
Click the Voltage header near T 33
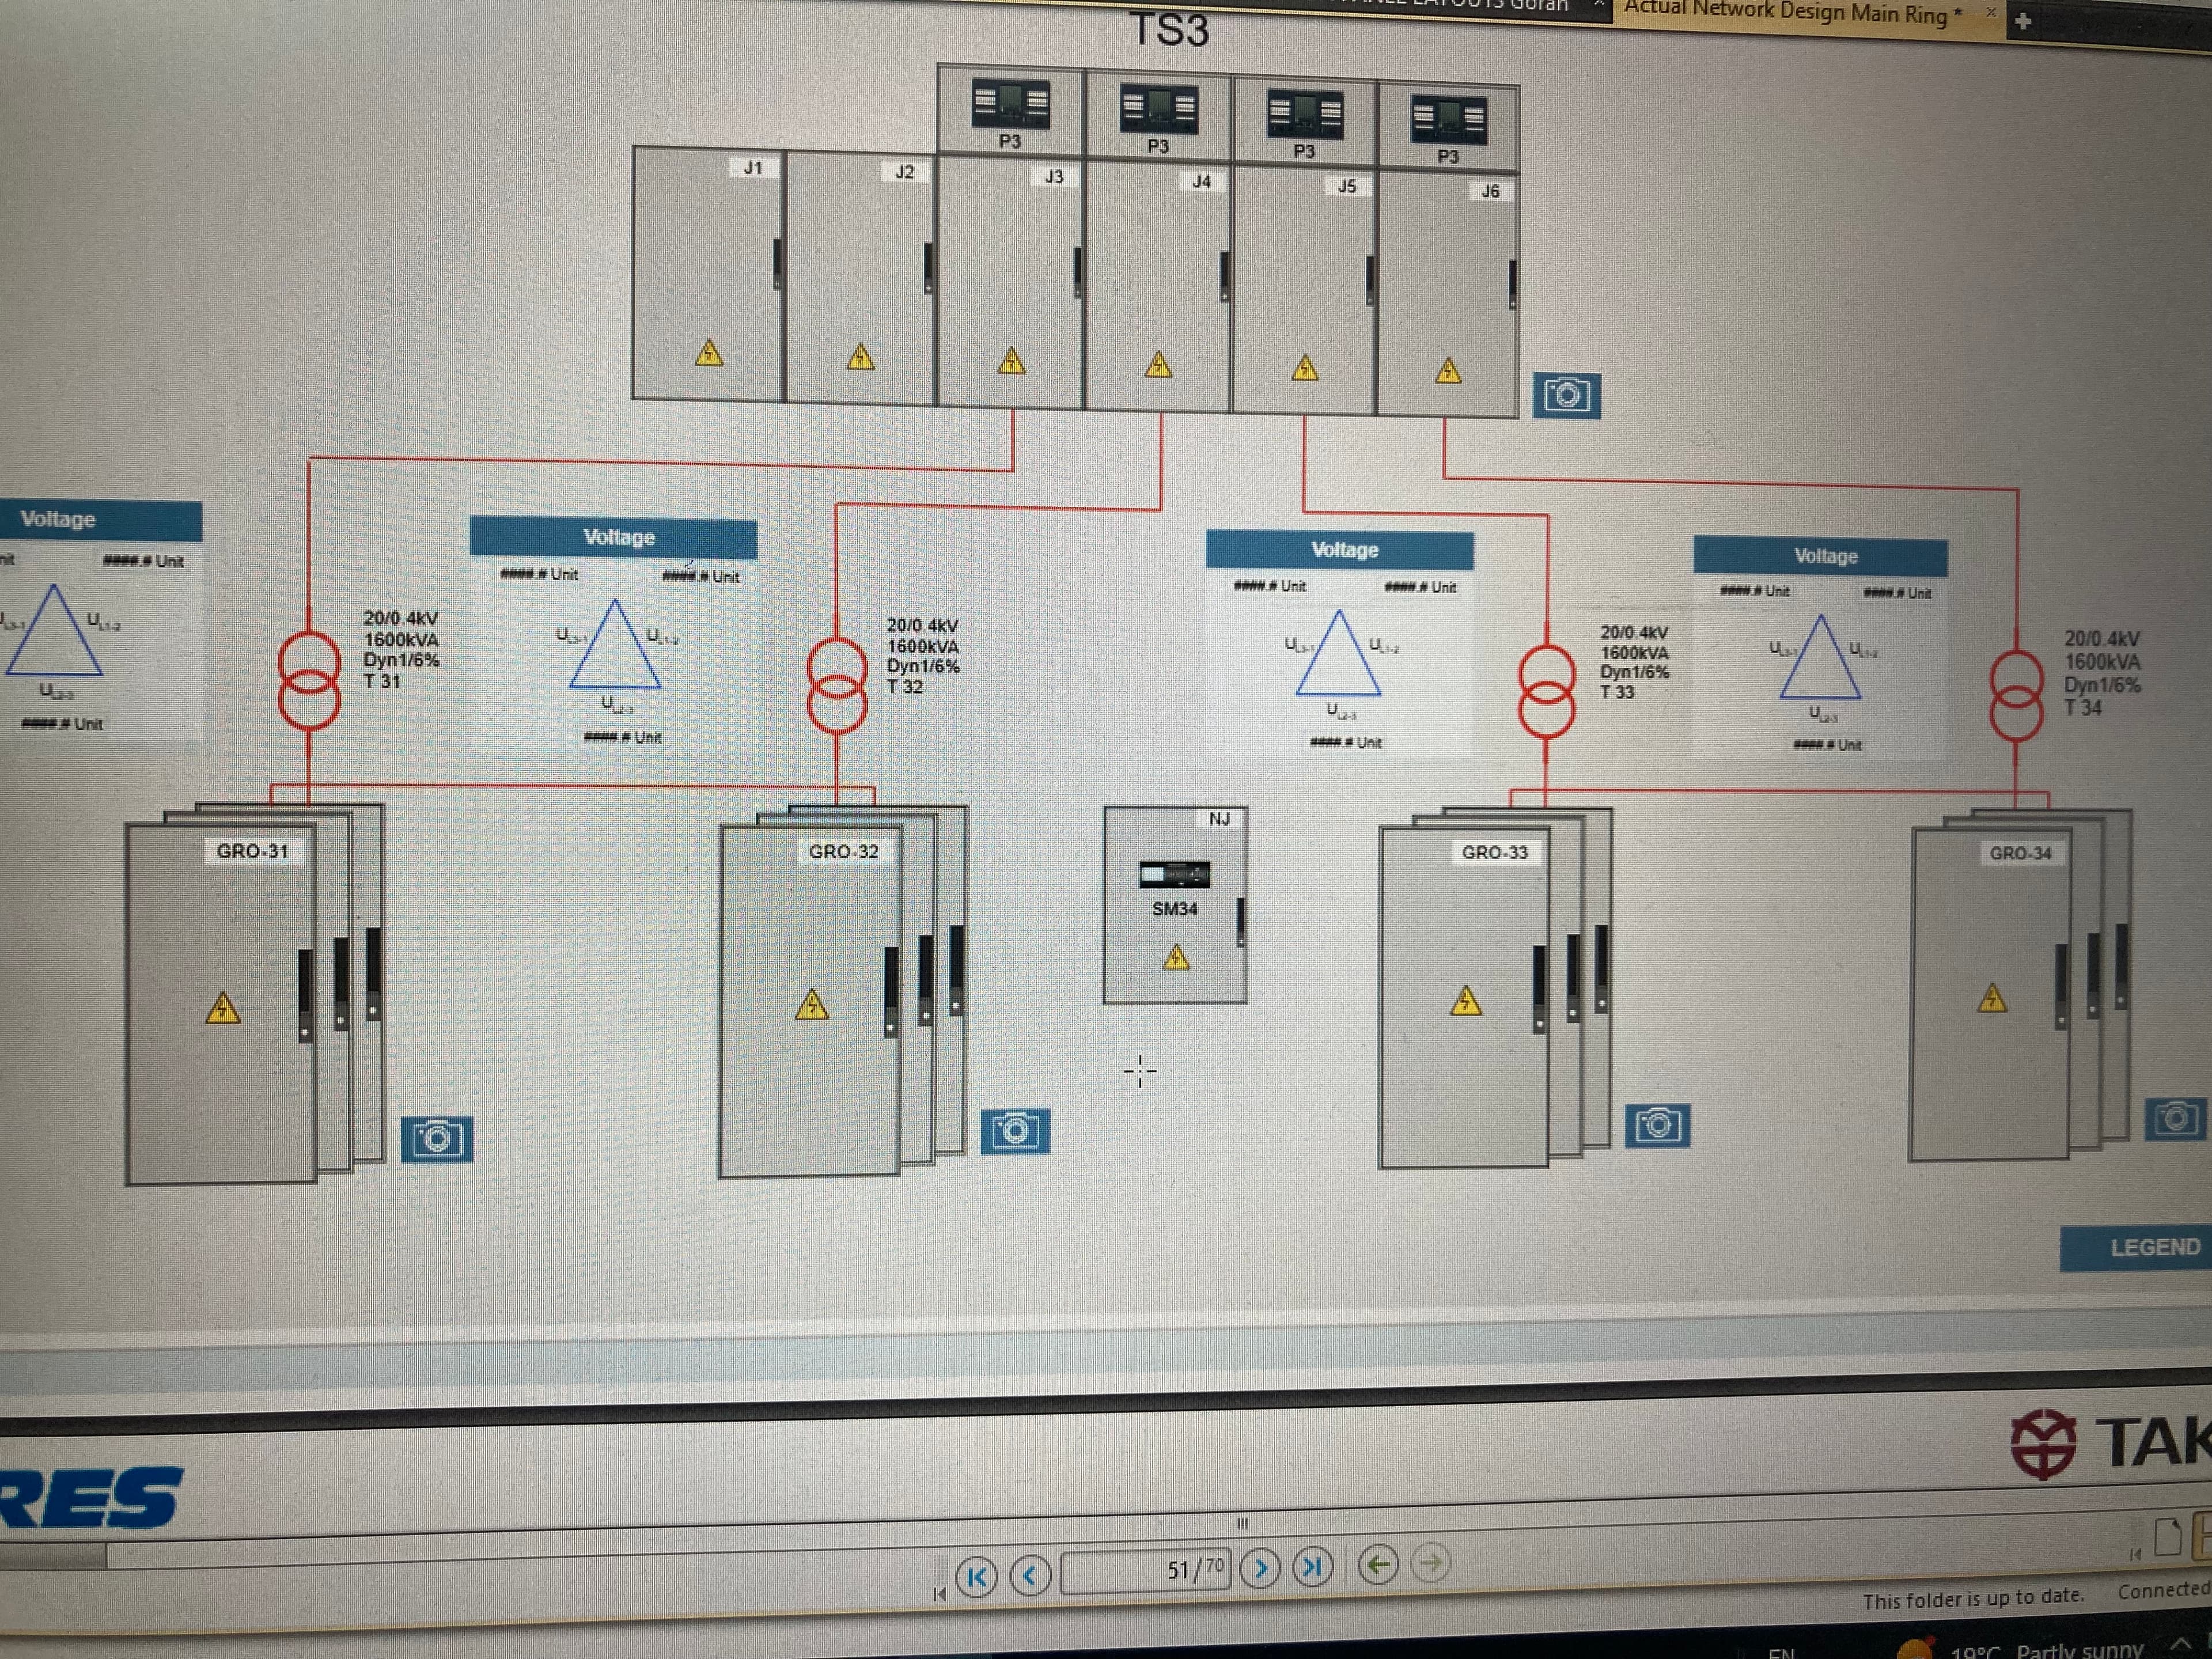pos(1340,550)
